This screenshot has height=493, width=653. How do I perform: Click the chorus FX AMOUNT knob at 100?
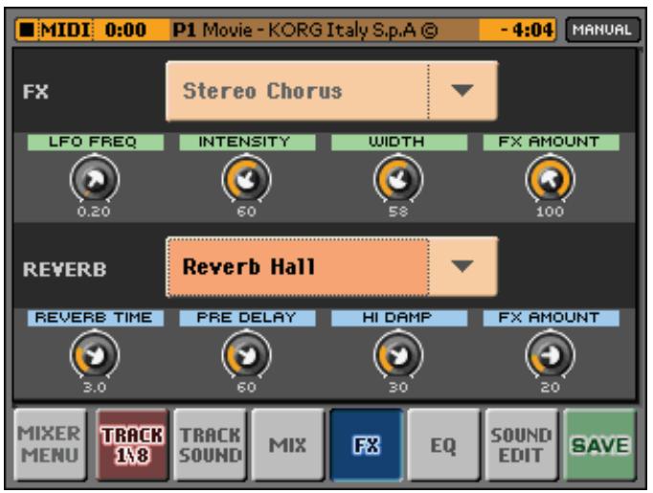pyautogui.click(x=551, y=179)
